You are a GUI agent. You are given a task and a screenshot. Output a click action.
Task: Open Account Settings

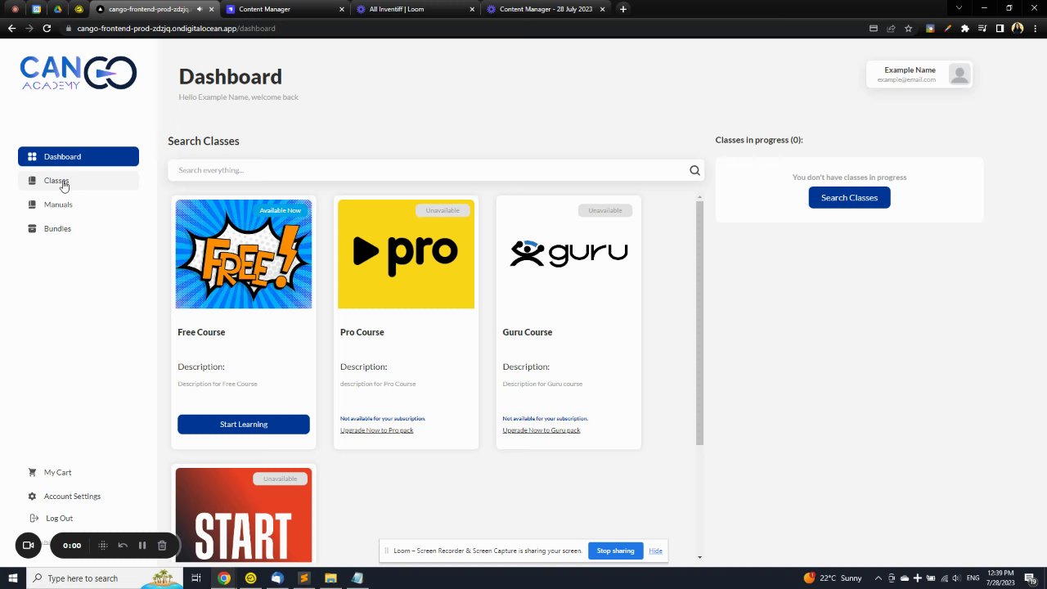point(72,497)
